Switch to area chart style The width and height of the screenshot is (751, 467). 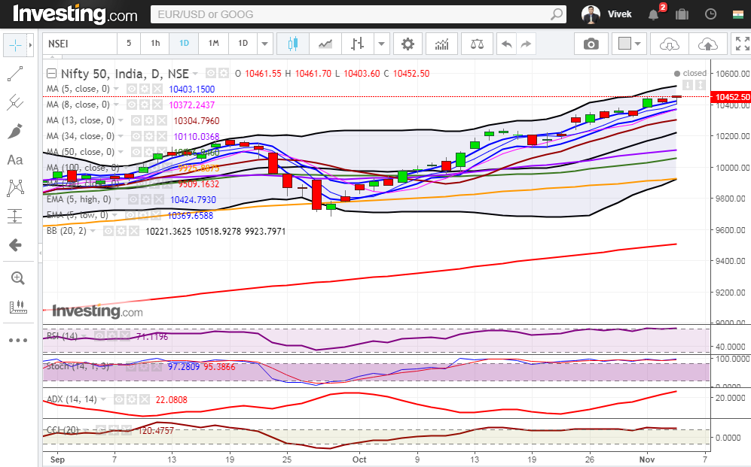click(325, 44)
